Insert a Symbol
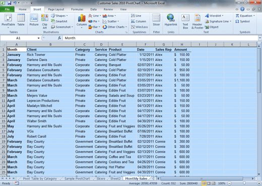262x186 pixels. (x=242, y=21)
